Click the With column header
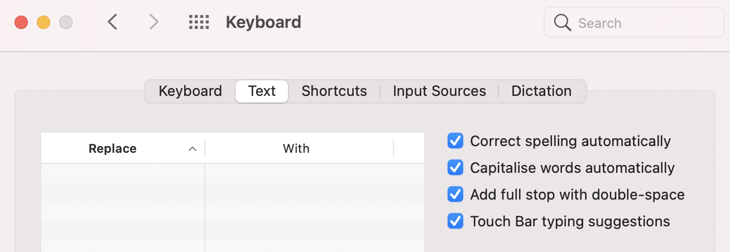Viewport: 730px width, 252px height. (296, 149)
